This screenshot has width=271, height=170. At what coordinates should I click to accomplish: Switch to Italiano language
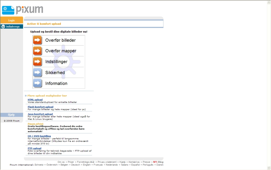coord(125,165)
